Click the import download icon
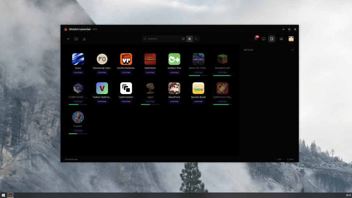This screenshot has height=198, width=352. tap(85, 39)
